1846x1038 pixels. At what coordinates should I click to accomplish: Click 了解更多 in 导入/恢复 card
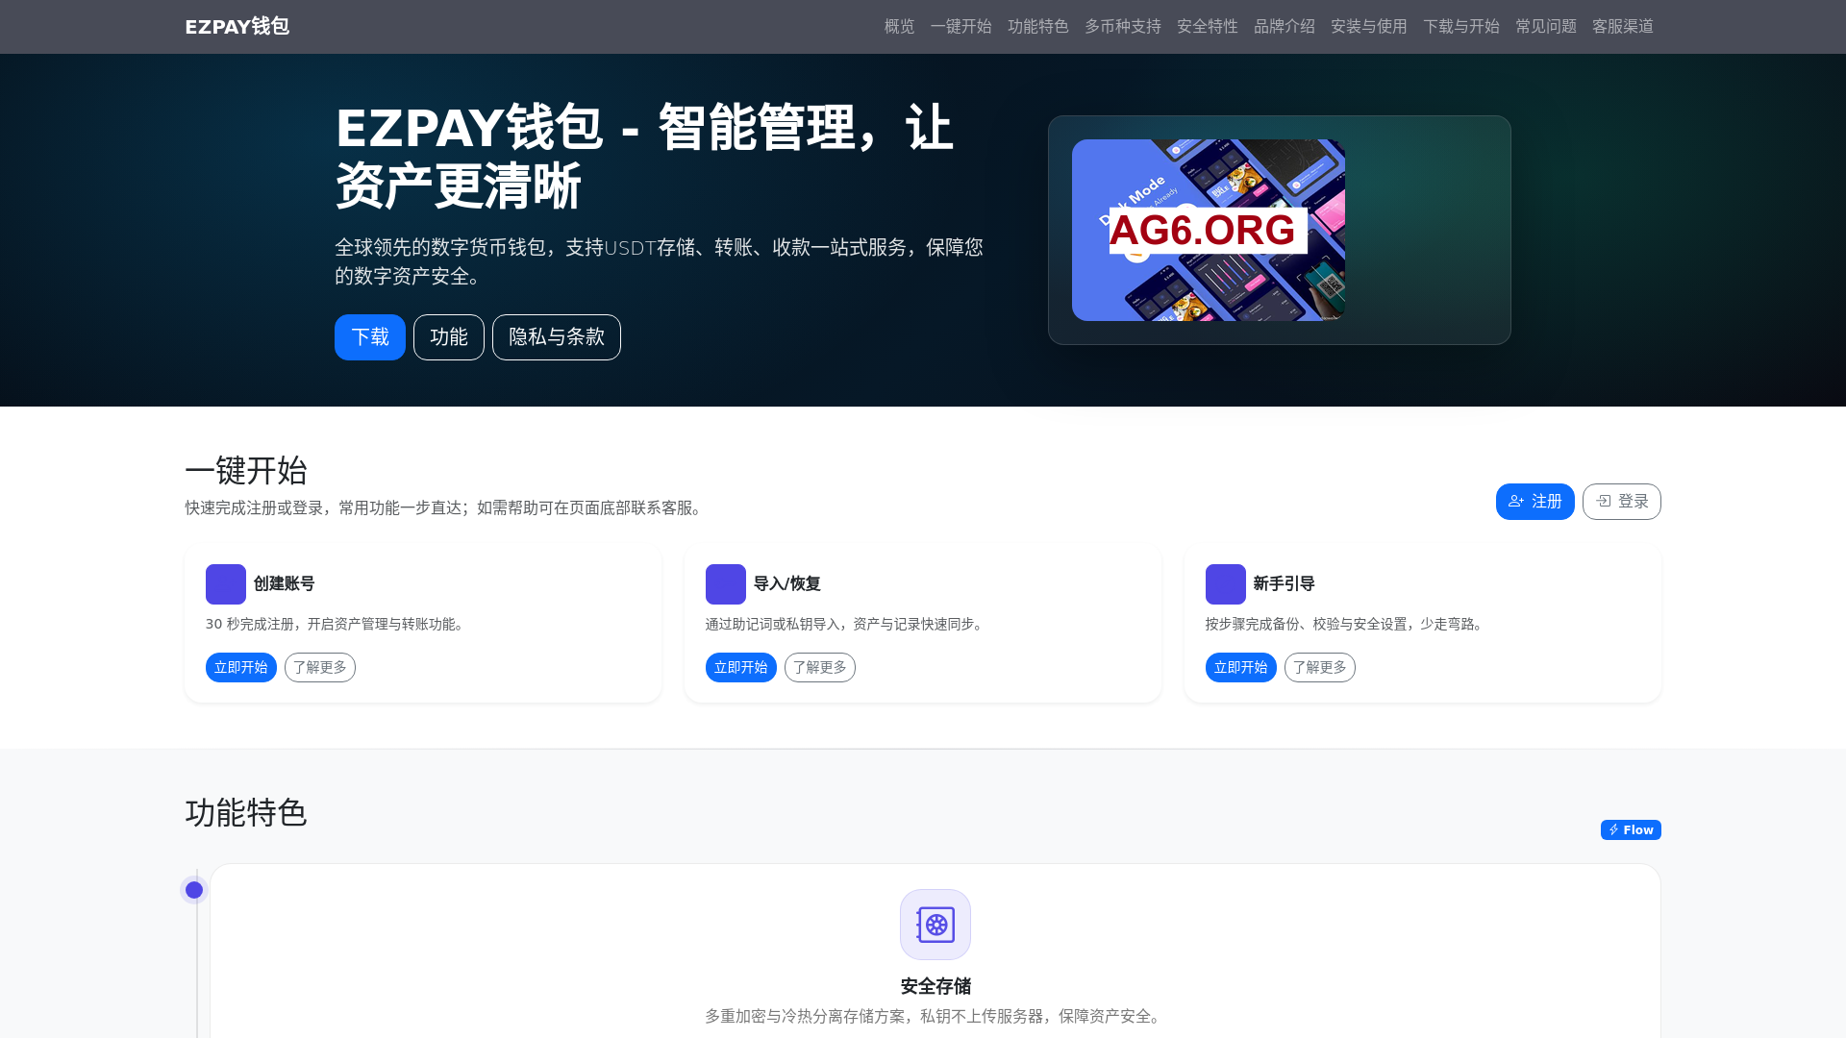(x=820, y=668)
